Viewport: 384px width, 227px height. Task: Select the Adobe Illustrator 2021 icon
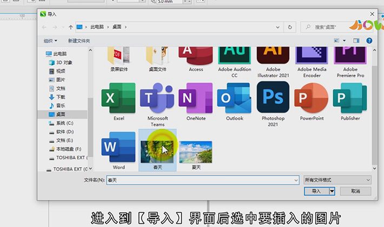pos(273,56)
